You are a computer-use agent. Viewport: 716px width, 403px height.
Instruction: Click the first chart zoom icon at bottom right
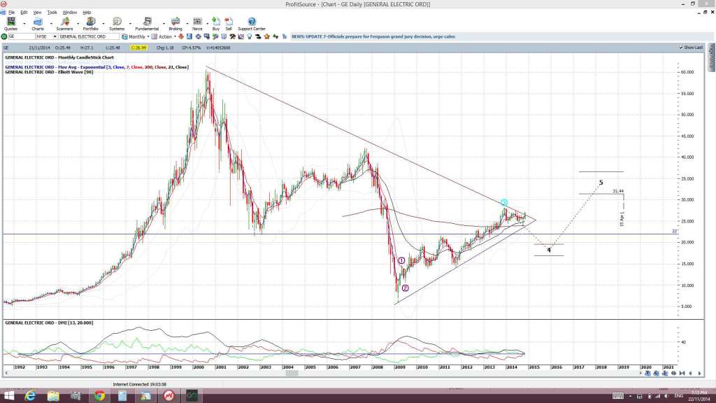(x=647, y=373)
